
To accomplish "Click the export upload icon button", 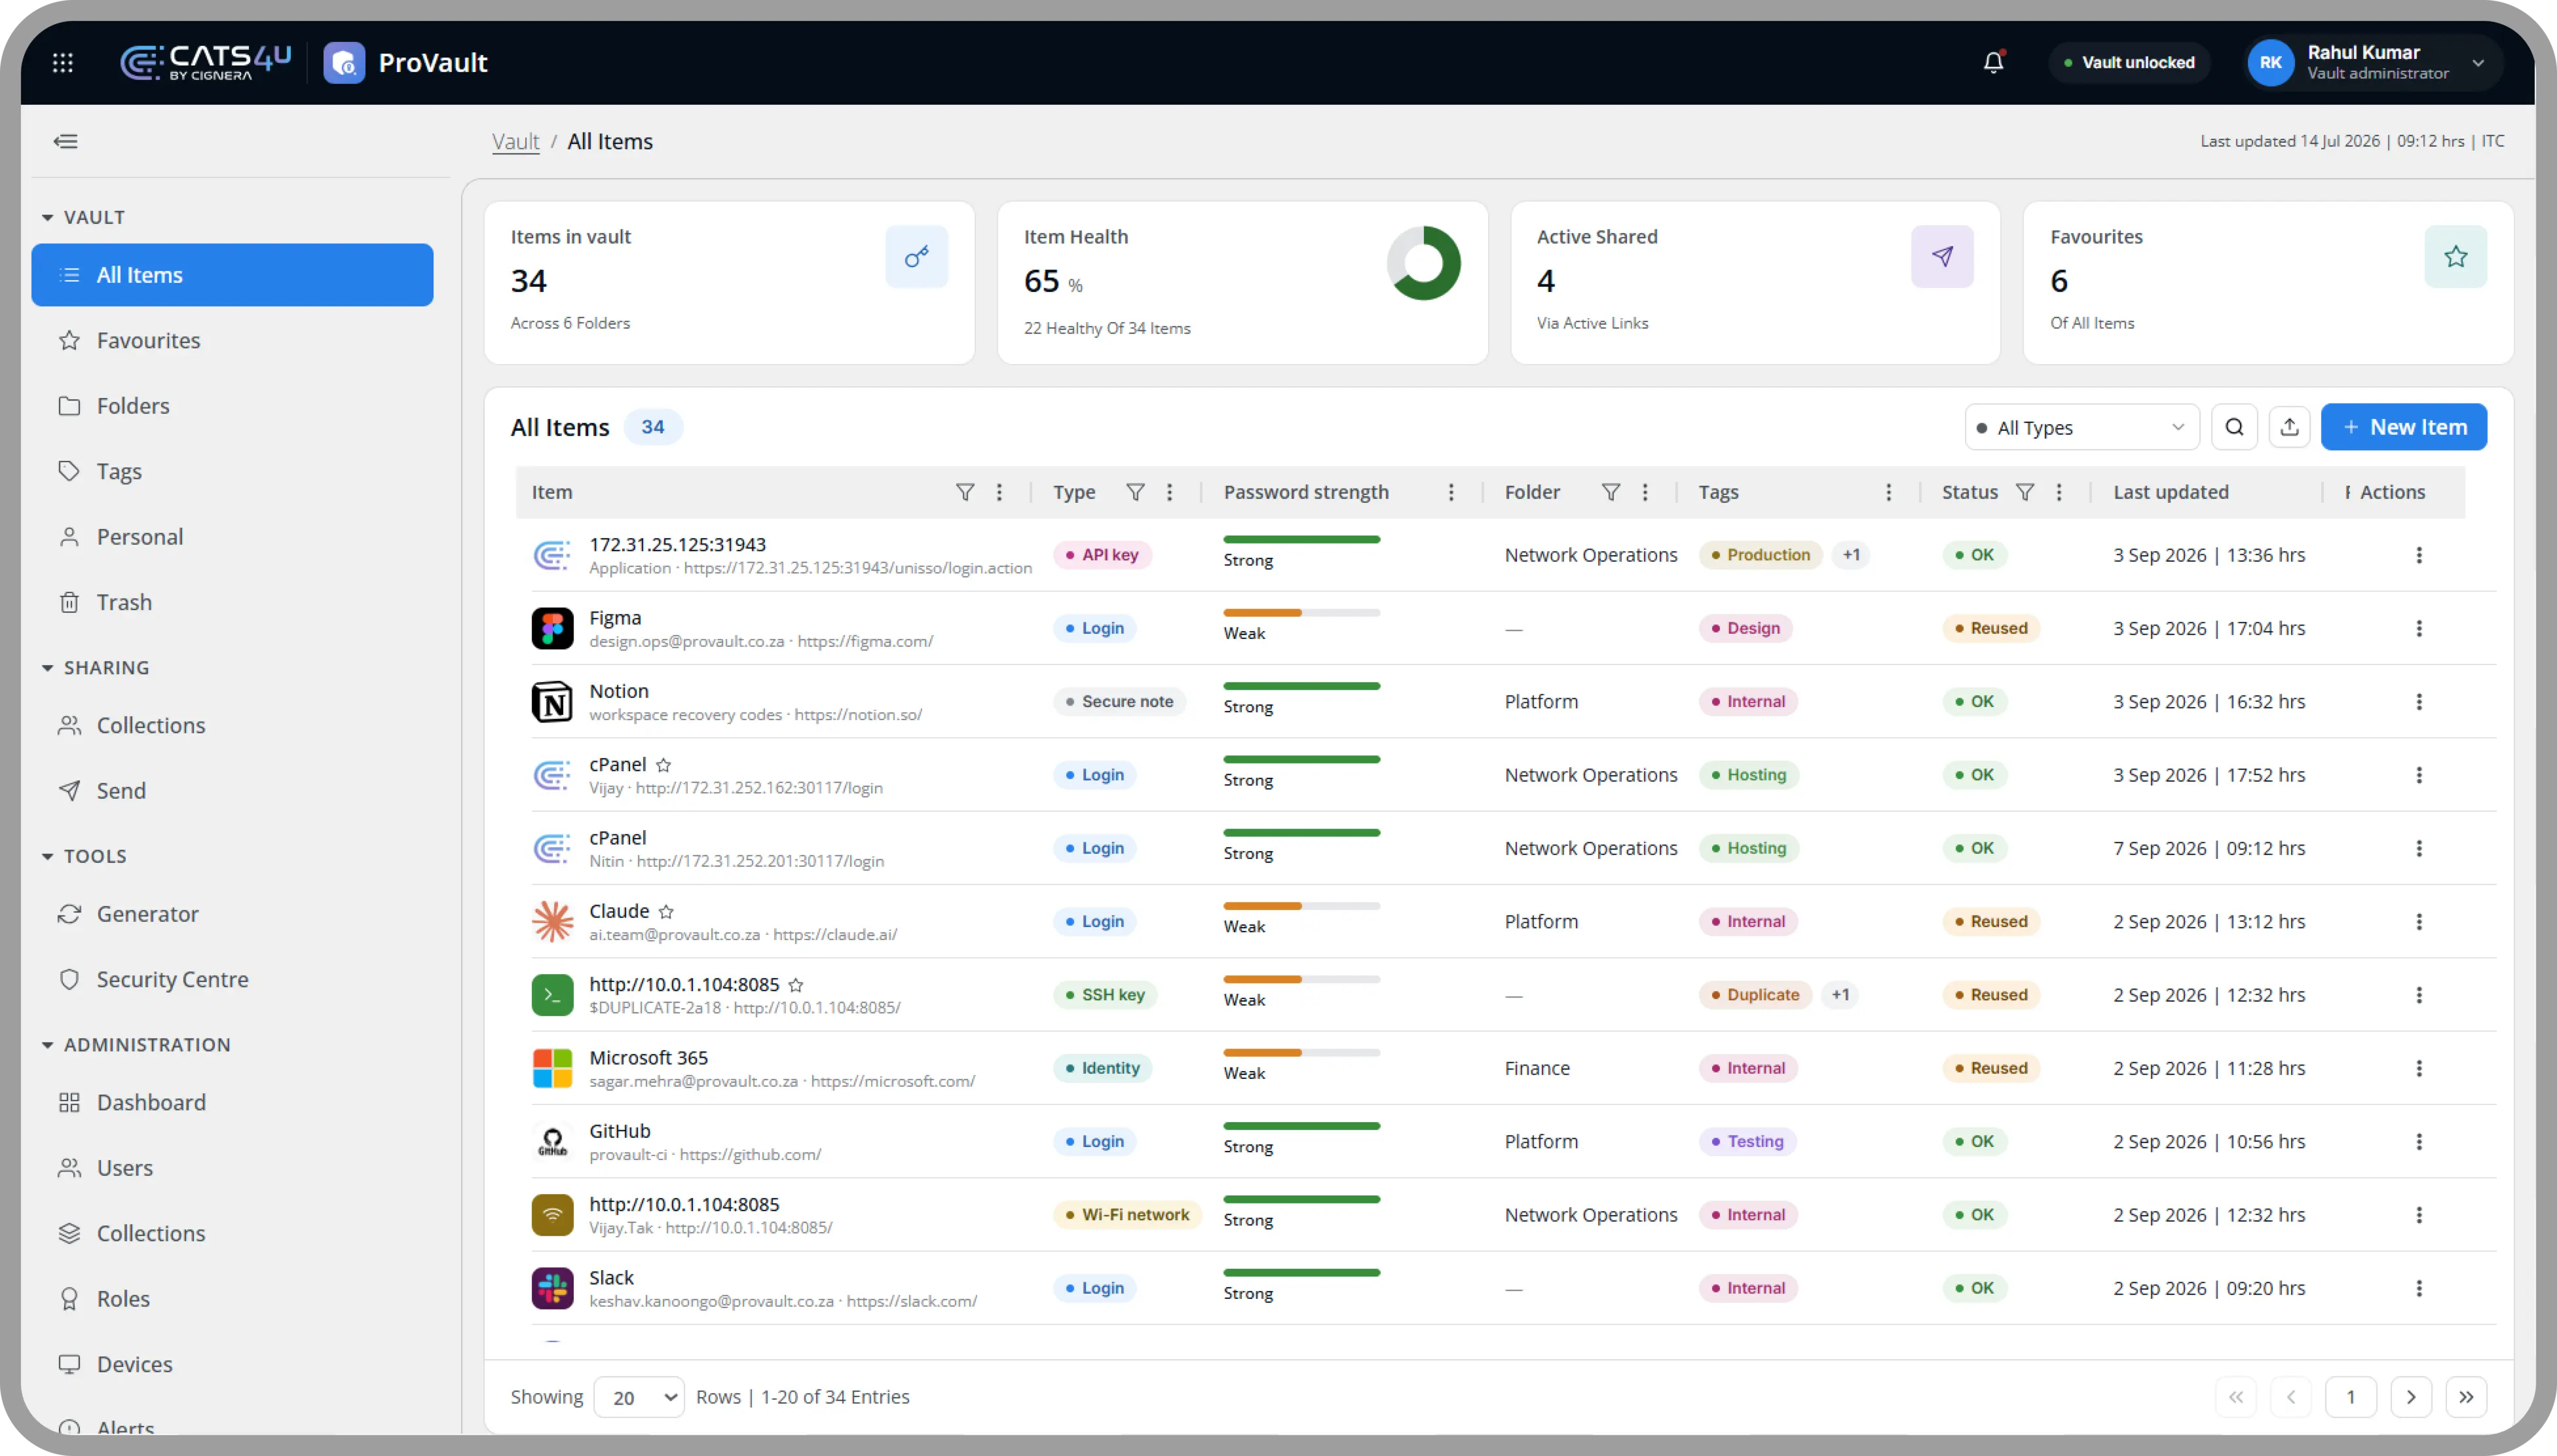I will pos(2289,427).
